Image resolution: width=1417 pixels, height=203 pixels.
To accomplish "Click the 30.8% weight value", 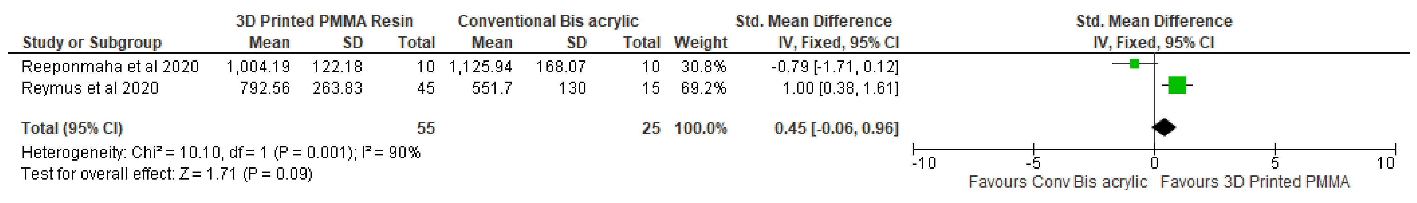I will (704, 66).
